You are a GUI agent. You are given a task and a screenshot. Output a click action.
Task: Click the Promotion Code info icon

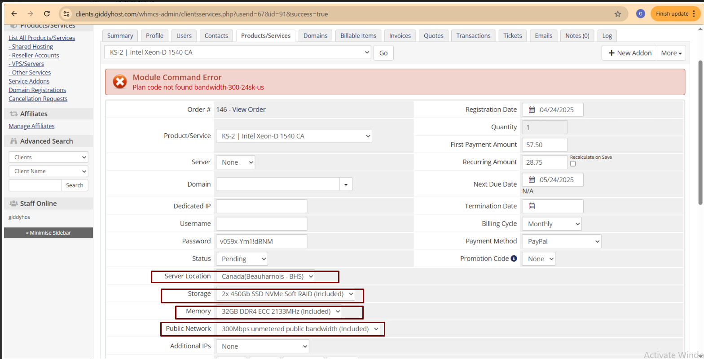tap(514, 258)
